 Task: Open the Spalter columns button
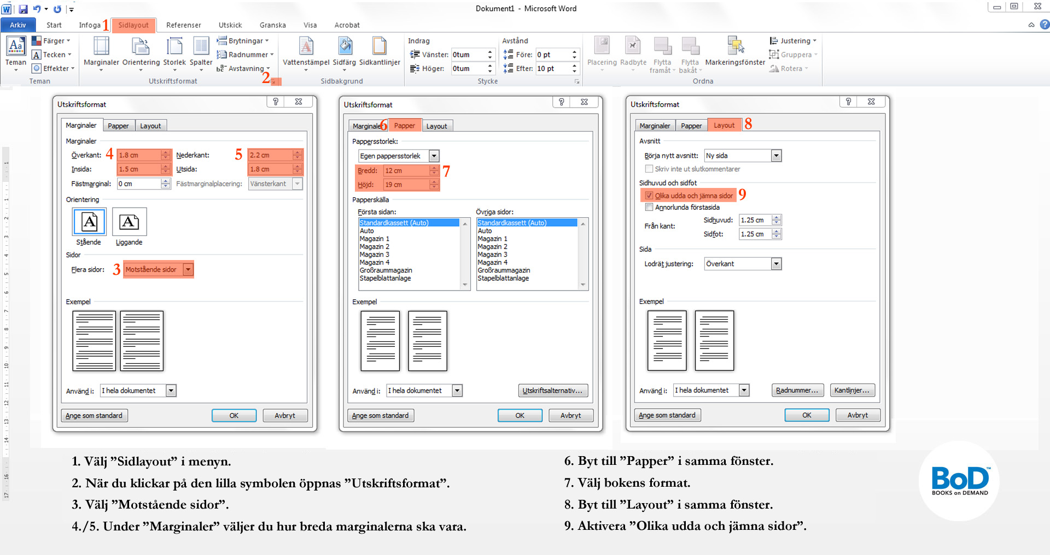pyautogui.click(x=201, y=54)
